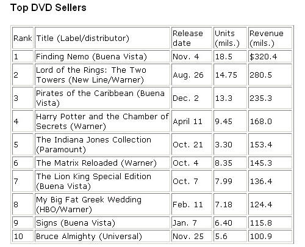Select Bruce Almighty (Universal) title cell
The image size is (305, 247).
(x=102, y=236)
